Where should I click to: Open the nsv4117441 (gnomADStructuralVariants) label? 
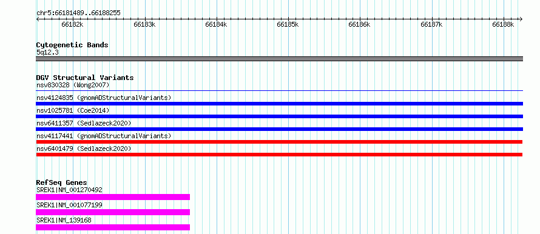tap(104, 136)
